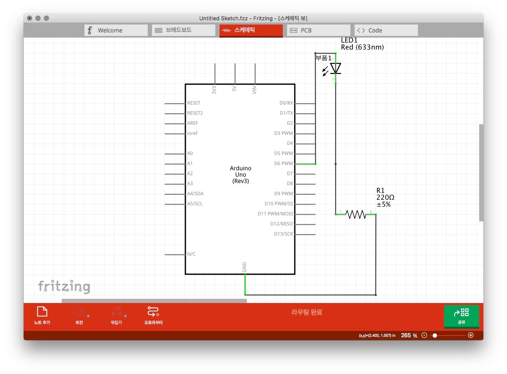The width and height of the screenshot is (507, 374).
Task: Open the Welcome tab
Action: tap(116, 30)
